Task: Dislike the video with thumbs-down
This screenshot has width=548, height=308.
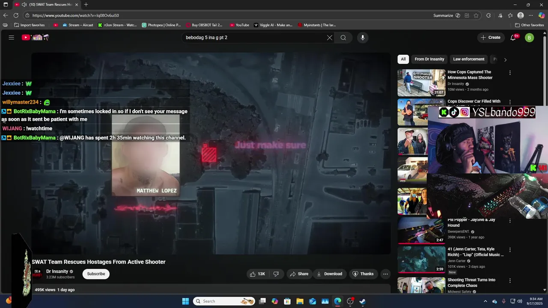Action: pos(276,274)
